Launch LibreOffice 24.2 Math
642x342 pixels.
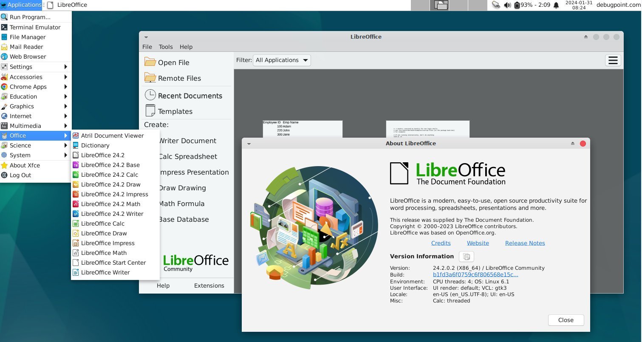pos(115,204)
